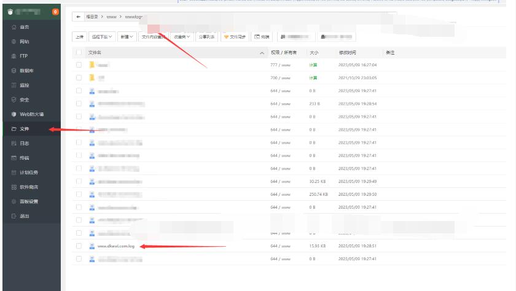This screenshot has height=291, width=516.
Task: Switch to 网站 (Website) menu item
Action: 25,42
